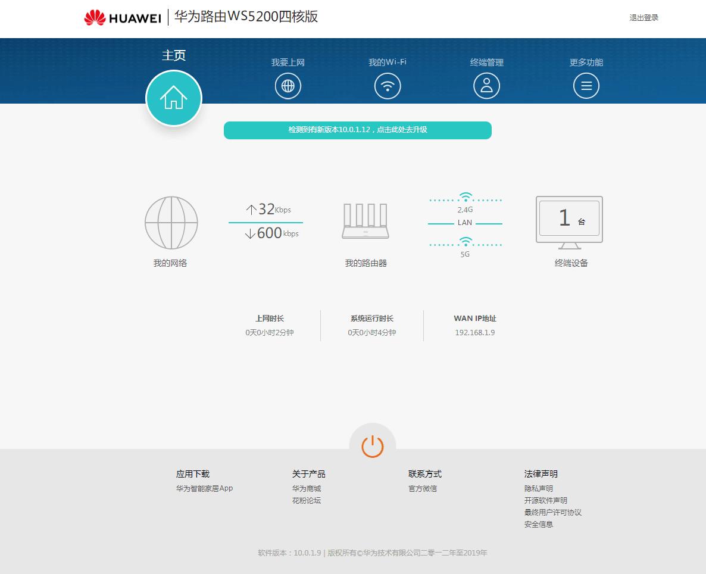The height and width of the screenshot is (574, 706).
Task: Click the new version upgrade banner
Action: (x=357, y=130)
